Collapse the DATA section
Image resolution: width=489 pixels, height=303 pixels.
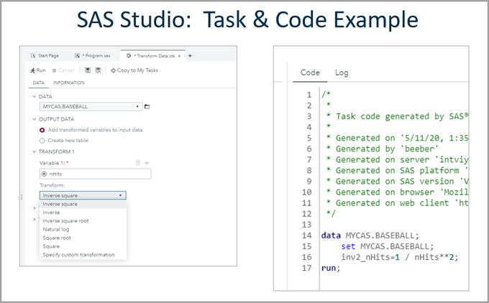tap(35, 96)
